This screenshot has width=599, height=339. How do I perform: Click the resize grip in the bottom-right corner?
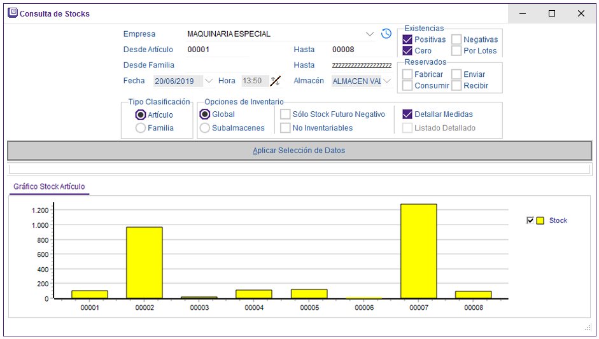(x=588, y=328)
